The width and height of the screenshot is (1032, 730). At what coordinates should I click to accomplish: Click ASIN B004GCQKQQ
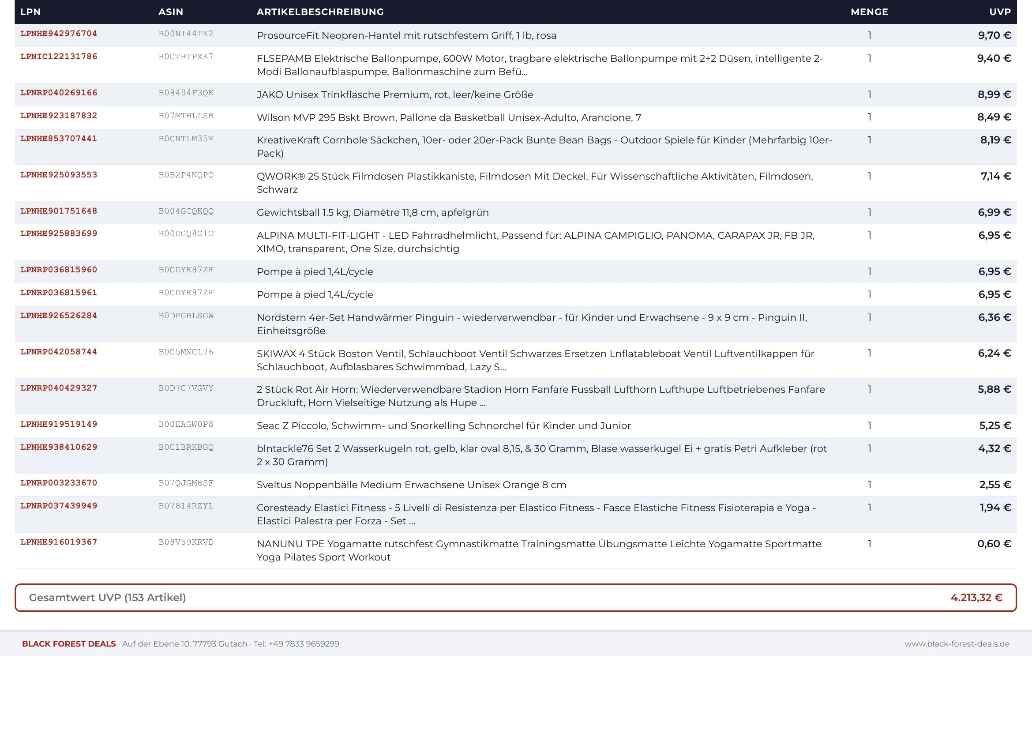(186, 211)
